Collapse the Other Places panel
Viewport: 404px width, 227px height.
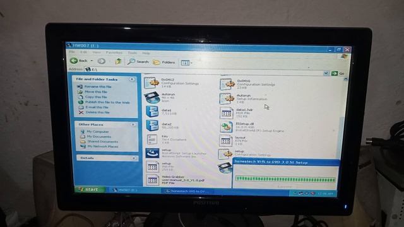(133, 125)
